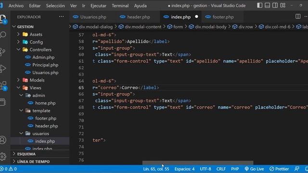This screenshot has width=308, height=173.
Task: Toggle secondary sidebar layout icon
Action: tap(275, 5)
